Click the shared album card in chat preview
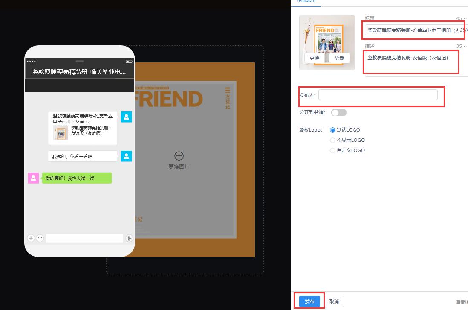This screenshot has height=310, width=468. (x=83, y=128)
